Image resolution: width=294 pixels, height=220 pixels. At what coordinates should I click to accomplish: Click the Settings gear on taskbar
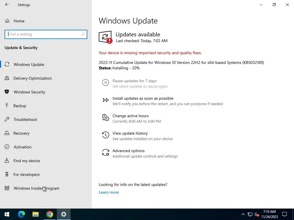(x=64, y=214)
